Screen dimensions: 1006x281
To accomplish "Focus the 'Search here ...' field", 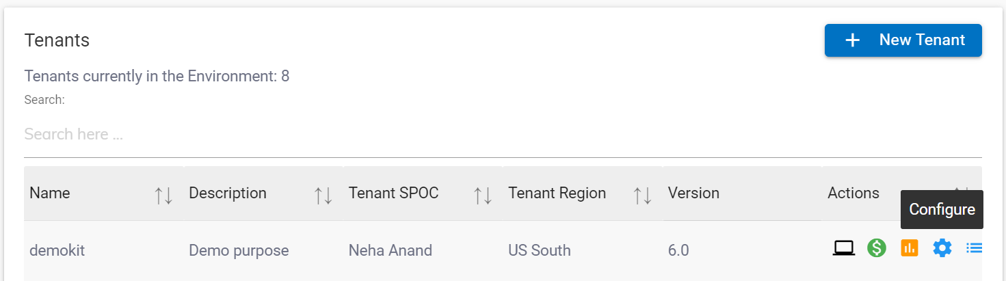I will tap(503, 134).
